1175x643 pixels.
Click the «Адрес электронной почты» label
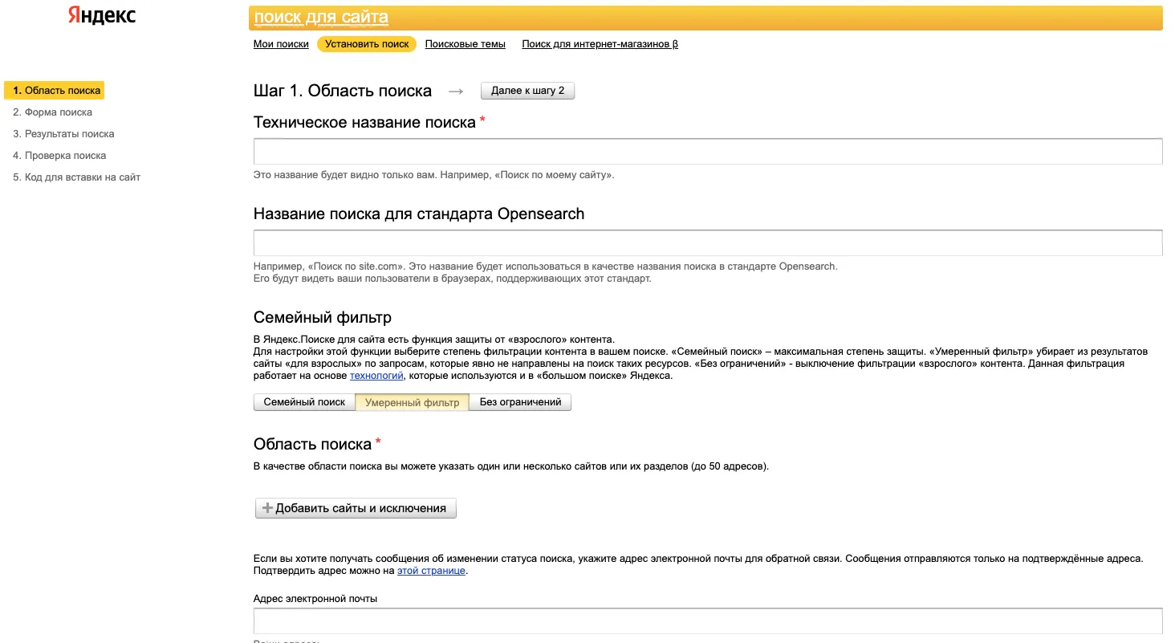[315, 599]
